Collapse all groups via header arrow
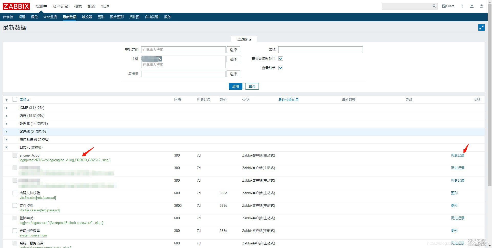This screenshot has width=492, height=248. click(x=7, y=100)
